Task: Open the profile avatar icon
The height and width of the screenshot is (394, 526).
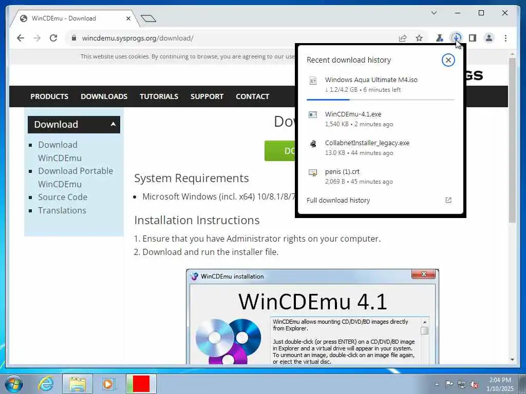Action: [x=489, y=38]
